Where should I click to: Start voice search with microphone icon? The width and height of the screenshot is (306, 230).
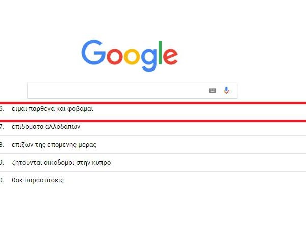226,90
